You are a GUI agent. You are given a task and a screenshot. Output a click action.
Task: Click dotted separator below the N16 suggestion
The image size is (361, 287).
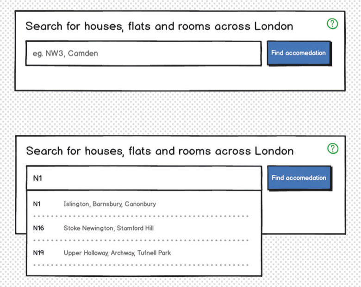pos(141,240)
